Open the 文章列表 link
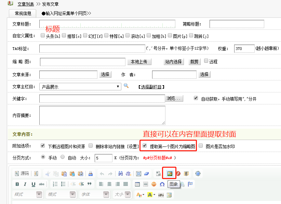This screenshot has height=204, width=281. click(26, 4)
